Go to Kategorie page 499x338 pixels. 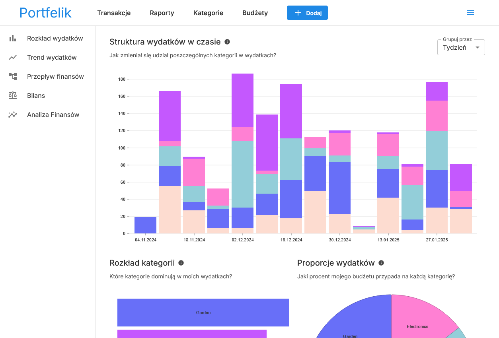pyautogui.click(x=208, y=13)
